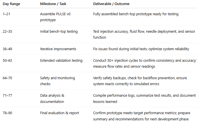
Task: Select the "Final evaluation & report" milestone
Action: coord(59,113)
